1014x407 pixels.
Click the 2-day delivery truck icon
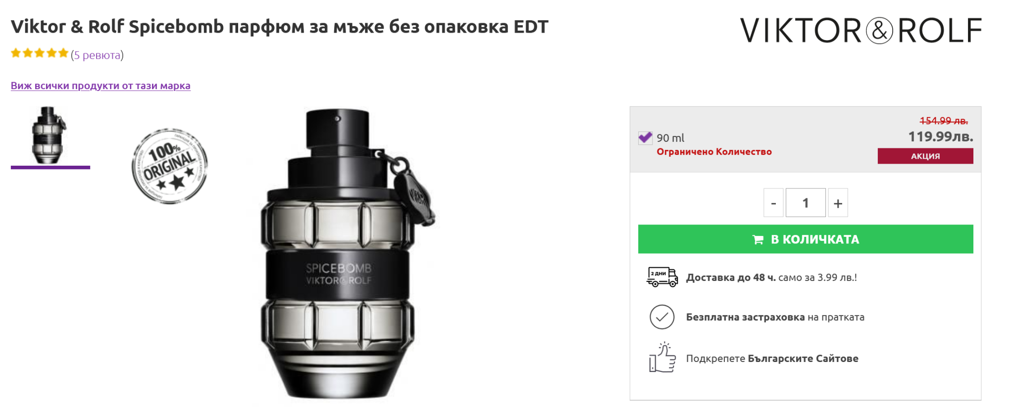(662, 277)
